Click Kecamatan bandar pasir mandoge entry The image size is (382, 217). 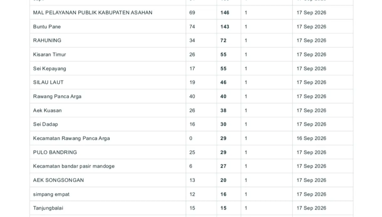(74, 166)
